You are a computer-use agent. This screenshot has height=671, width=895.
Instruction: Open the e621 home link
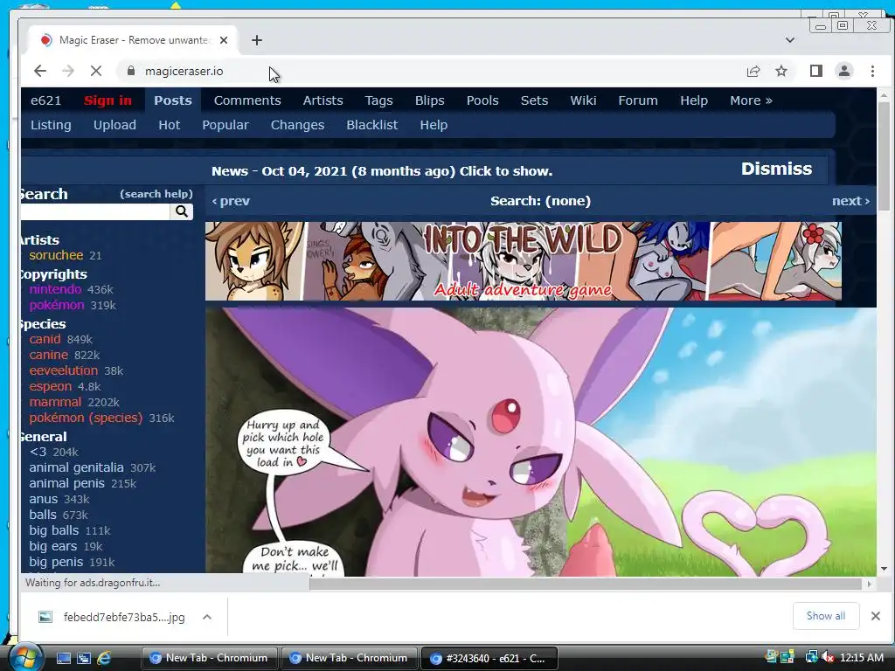point(45,100)
